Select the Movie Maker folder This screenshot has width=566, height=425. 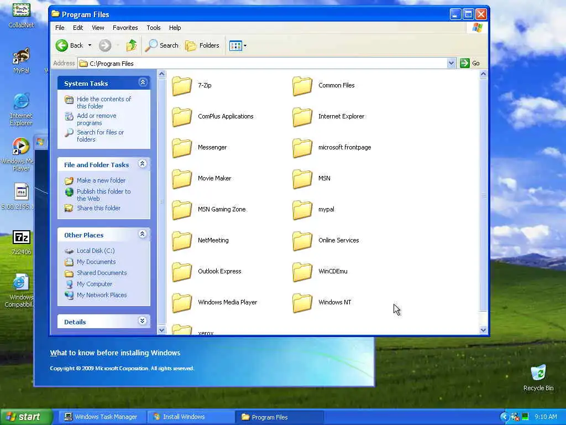tap(201, 179)
